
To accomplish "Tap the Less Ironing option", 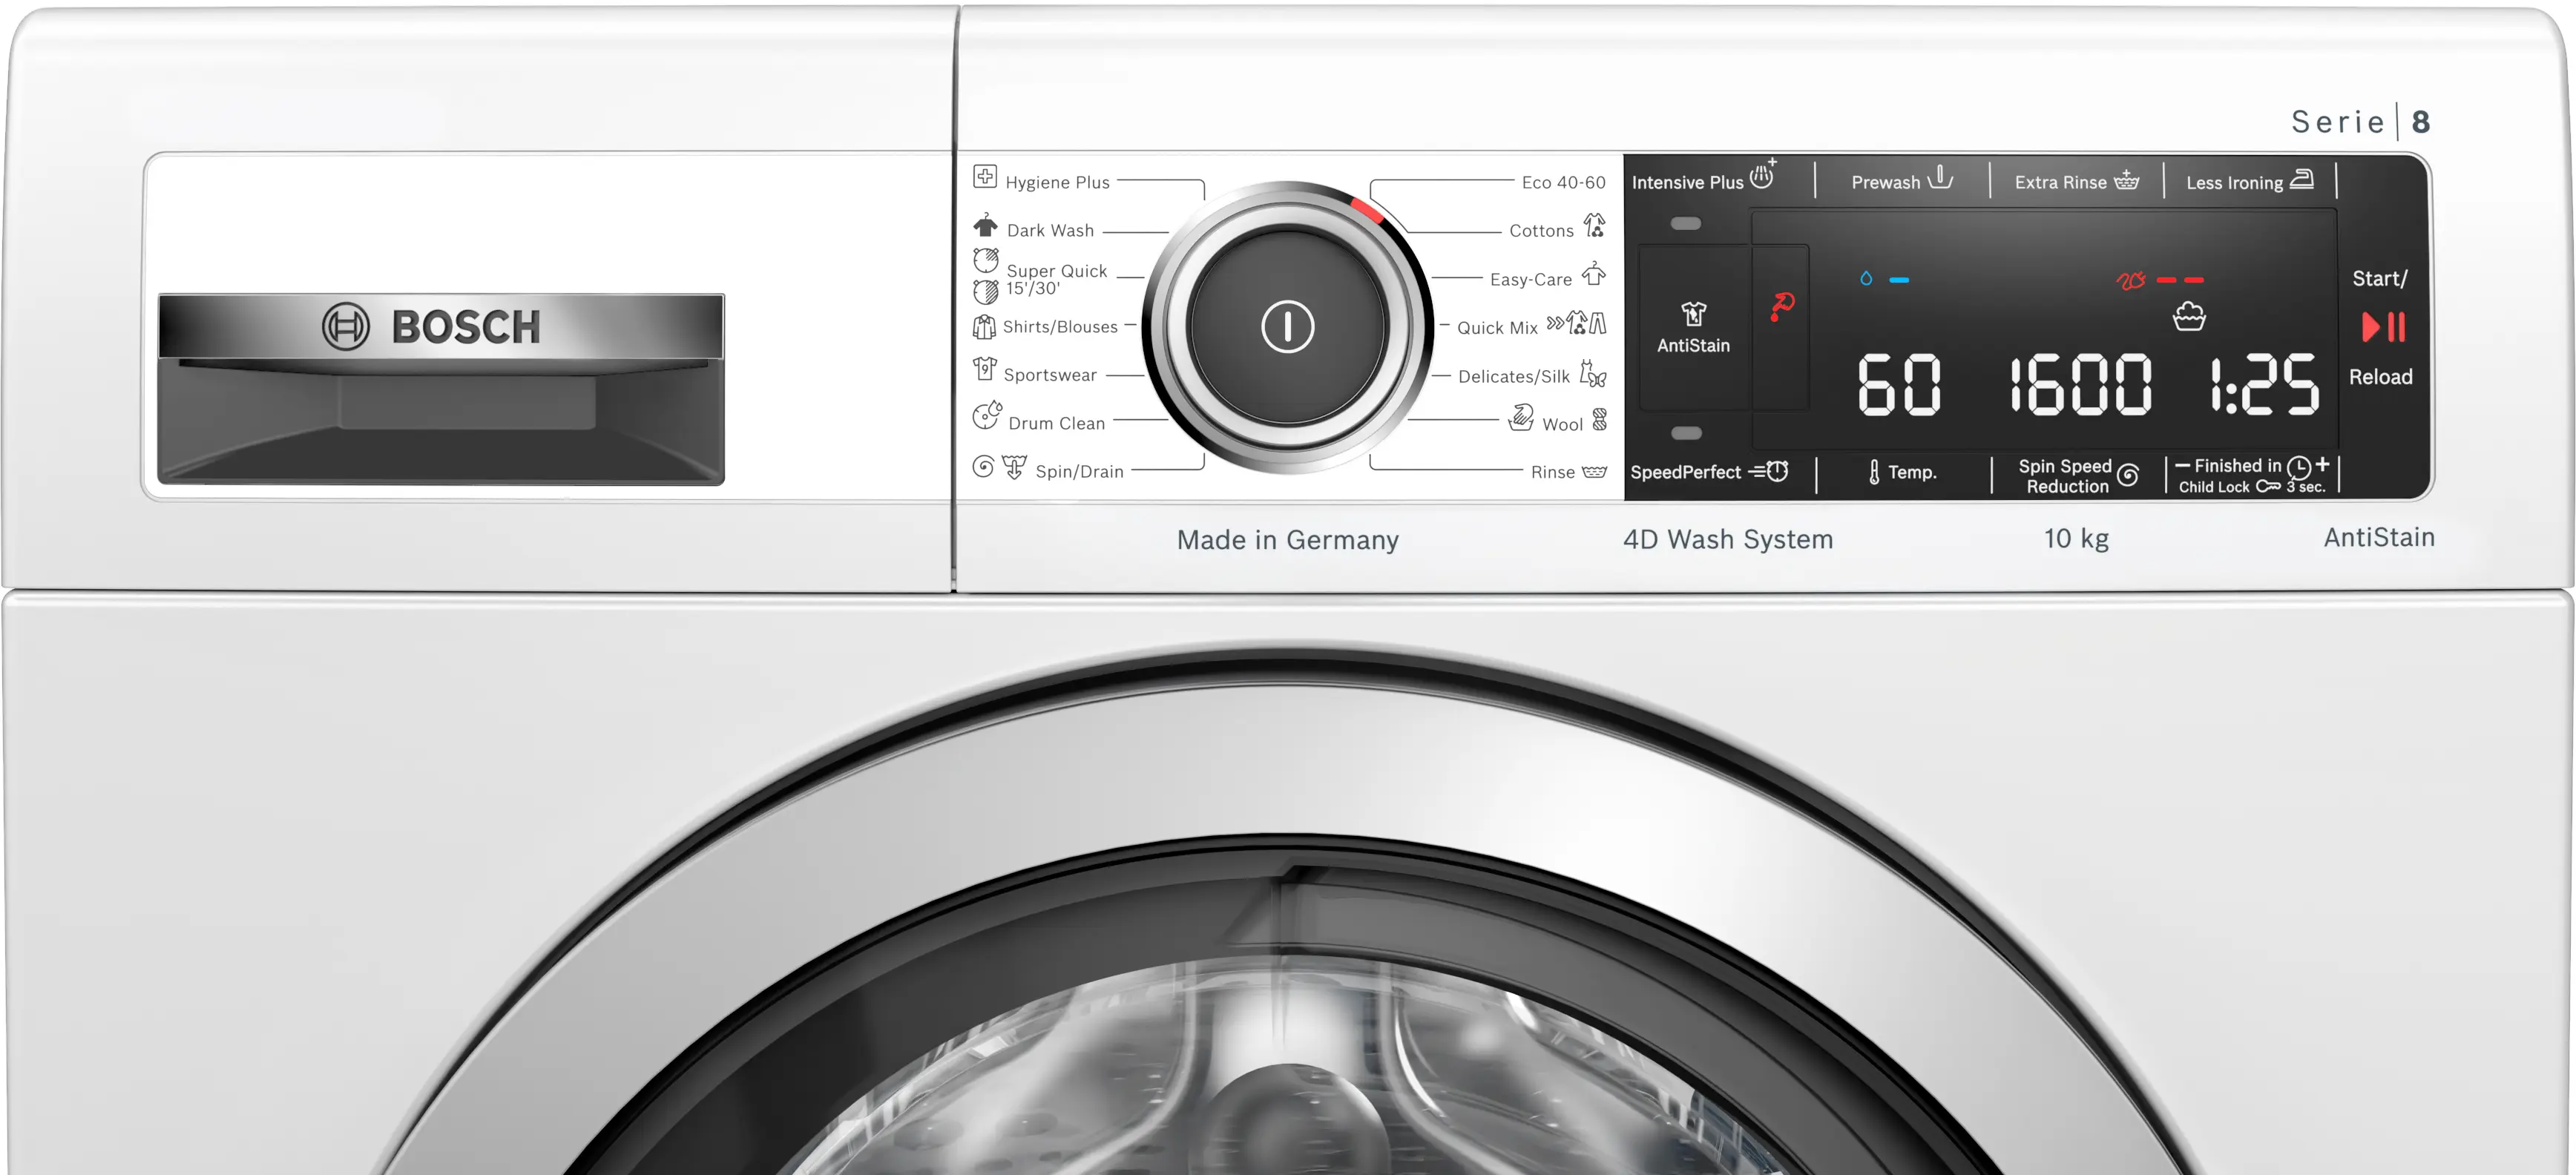I will click(2249, 181).
